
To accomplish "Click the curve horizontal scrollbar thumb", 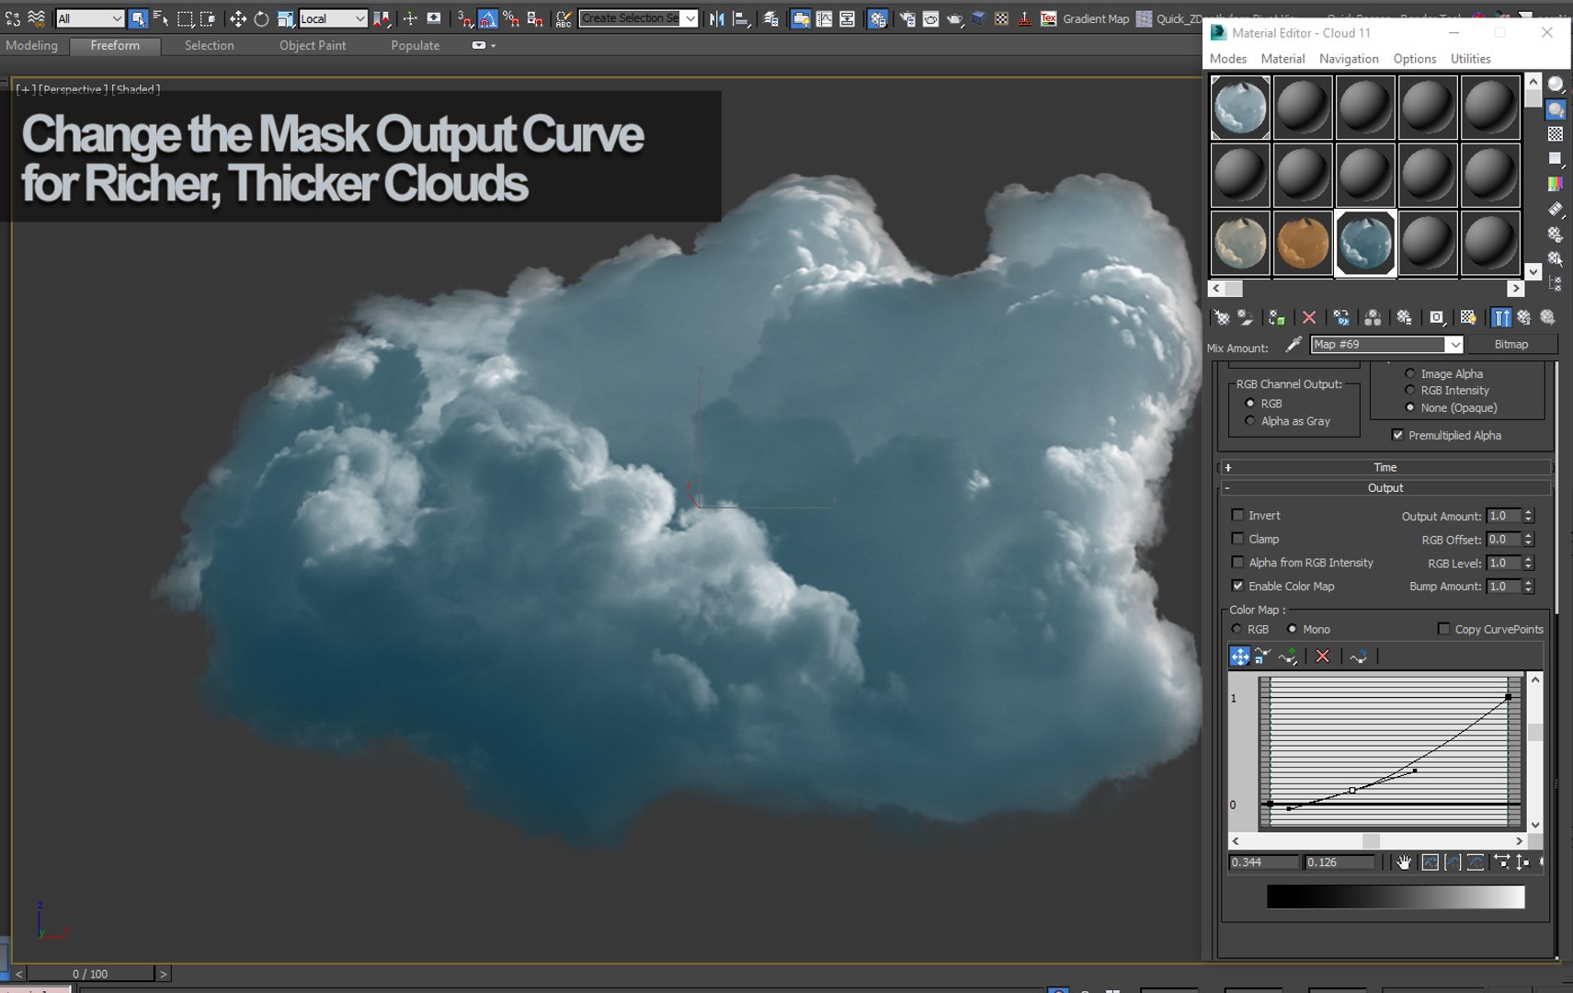I will 1371,841.
